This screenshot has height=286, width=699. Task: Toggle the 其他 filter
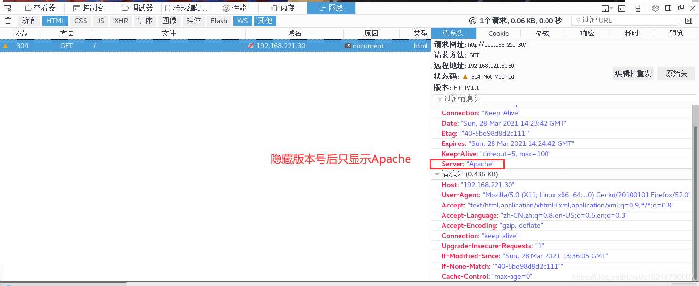tap(265, 21)
